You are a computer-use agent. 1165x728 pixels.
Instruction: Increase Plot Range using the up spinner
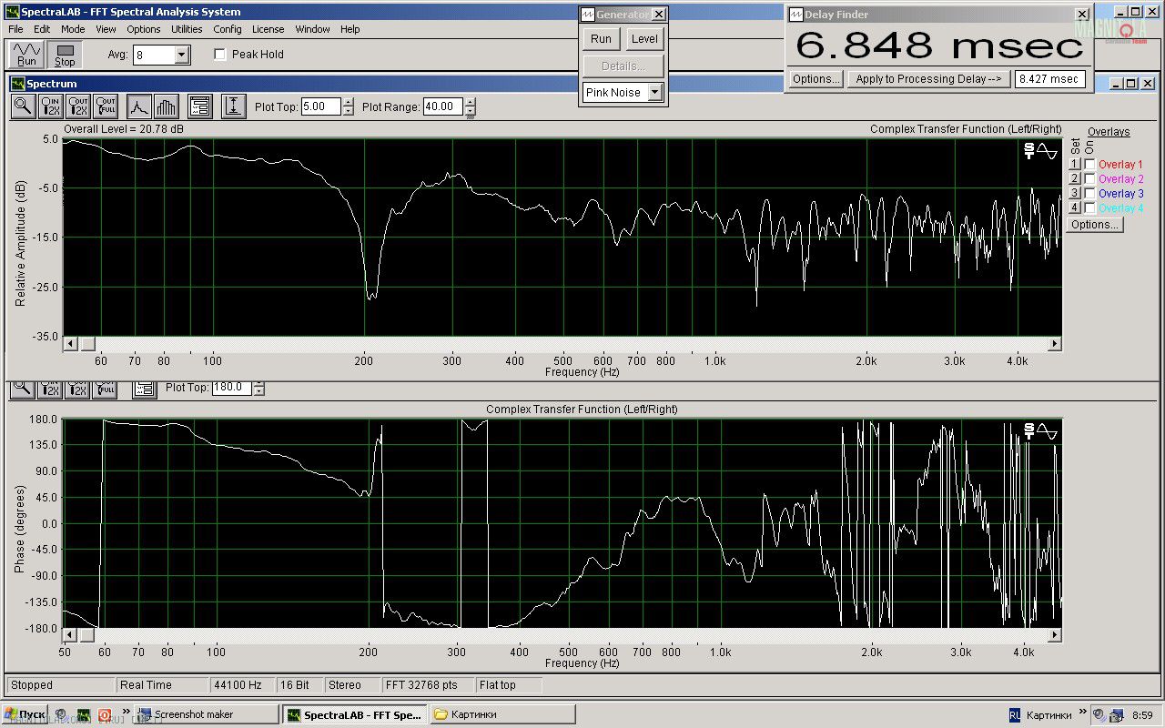click(x=471, y=102)
